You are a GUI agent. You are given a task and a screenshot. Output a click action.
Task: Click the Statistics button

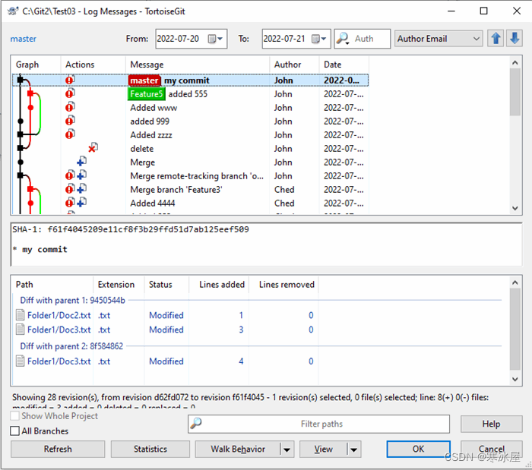(x=150, y=449)
